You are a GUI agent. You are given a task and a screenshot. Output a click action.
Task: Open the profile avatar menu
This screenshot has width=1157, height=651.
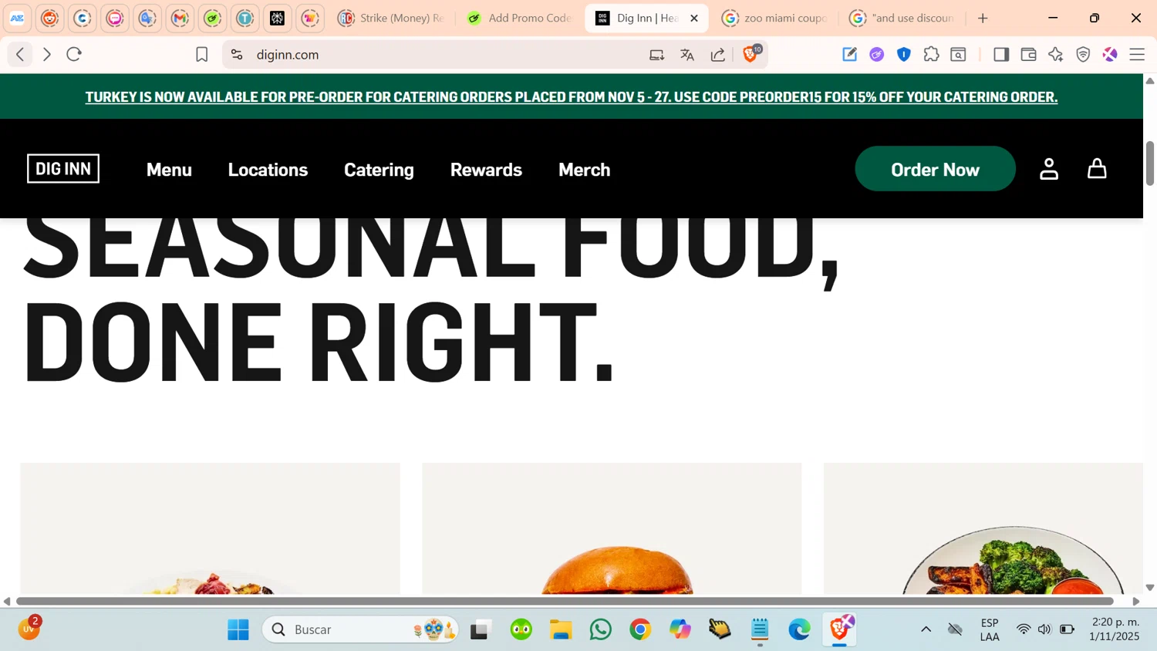click(x=1110, y=54)
